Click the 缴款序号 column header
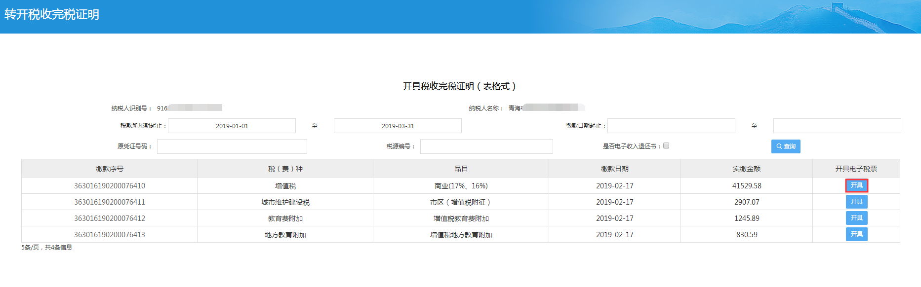 110,169
